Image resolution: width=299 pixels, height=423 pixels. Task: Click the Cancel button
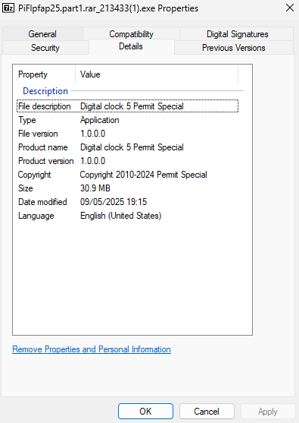[207, 412]
